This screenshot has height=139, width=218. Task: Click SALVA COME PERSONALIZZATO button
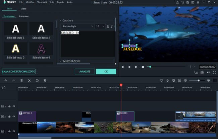(x=19, y=72)
